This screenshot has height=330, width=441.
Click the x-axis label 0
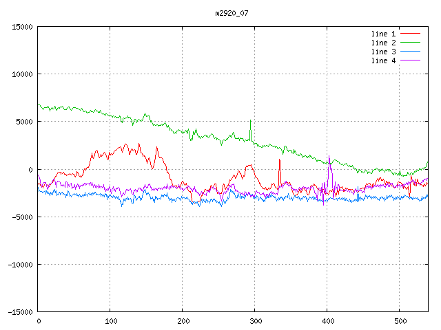coord(39,321)
